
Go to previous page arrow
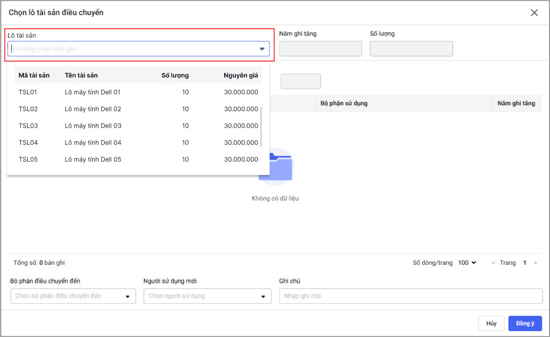pos(494,263)
